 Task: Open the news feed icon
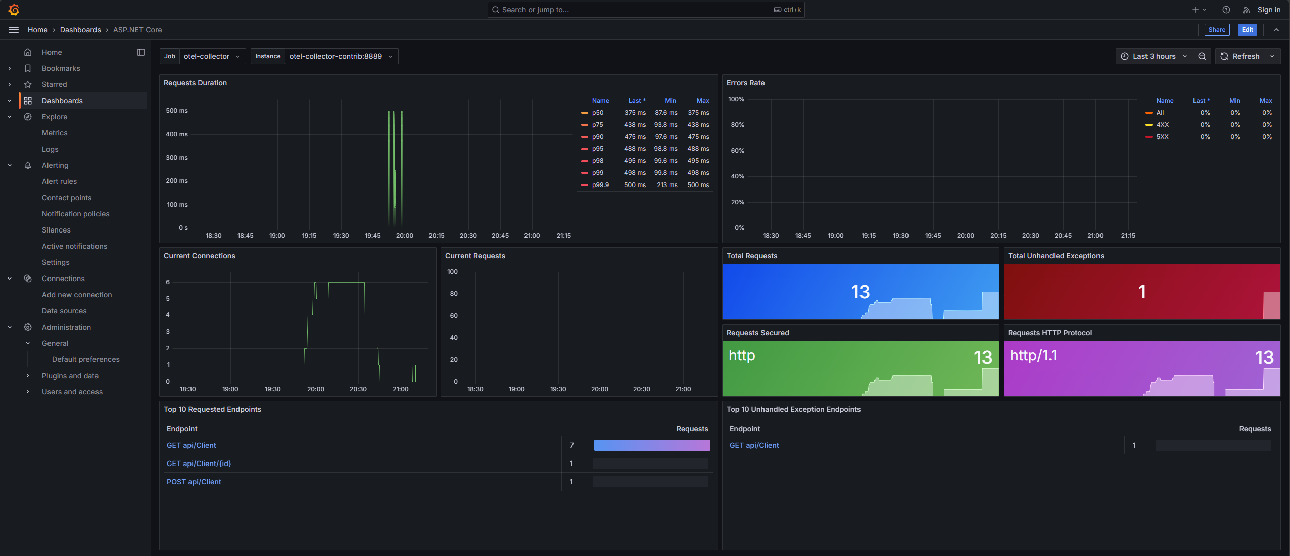(1246, 10)
